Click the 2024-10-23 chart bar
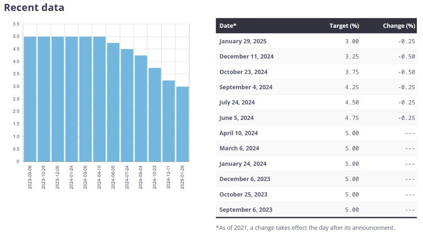This screenshot has width=423, height=235. click(155, 115)
